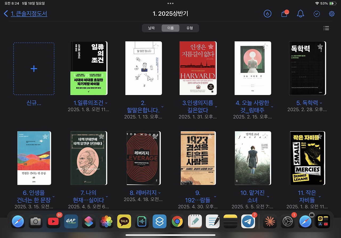The width and height of the screenshot is (341, 238).
Task: Open notifications bell
Action: coord(301,14)
